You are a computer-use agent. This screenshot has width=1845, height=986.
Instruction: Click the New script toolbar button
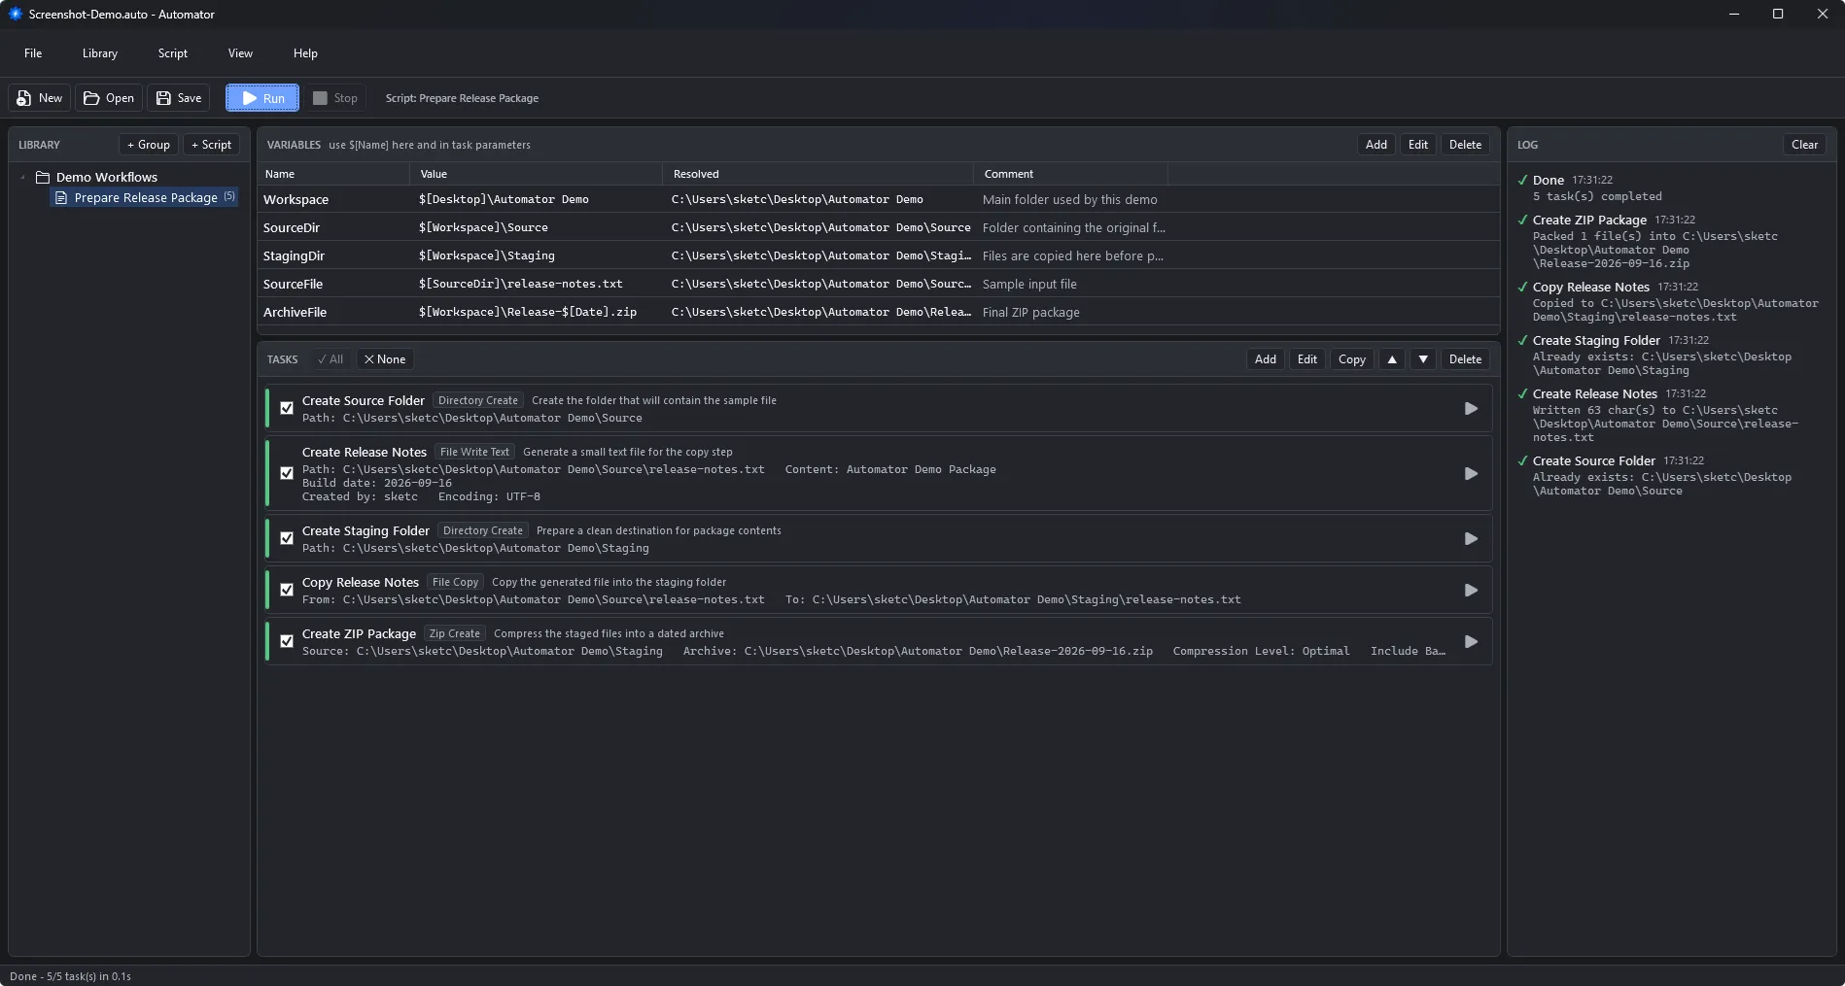(40, 98)
